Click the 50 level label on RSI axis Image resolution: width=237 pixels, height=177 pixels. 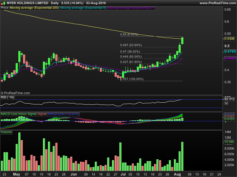(x=226, y=104)
